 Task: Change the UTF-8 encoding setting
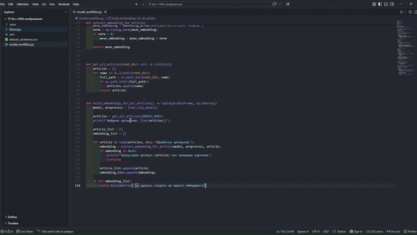[x=315, y=232]
